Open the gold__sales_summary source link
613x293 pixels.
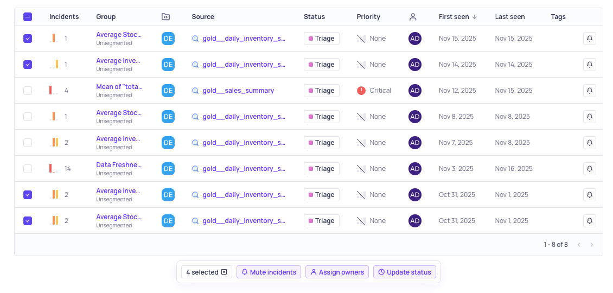[238, 91]
